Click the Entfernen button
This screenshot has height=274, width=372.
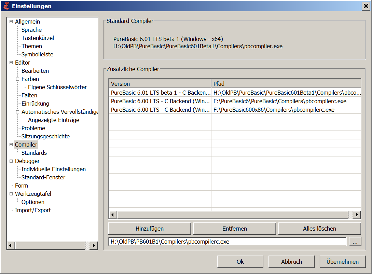235,229
